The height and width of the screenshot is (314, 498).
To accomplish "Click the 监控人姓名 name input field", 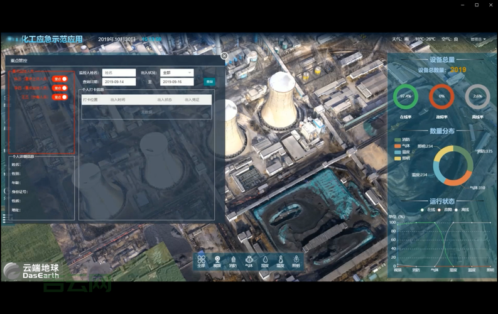I will tap(119, 73).
